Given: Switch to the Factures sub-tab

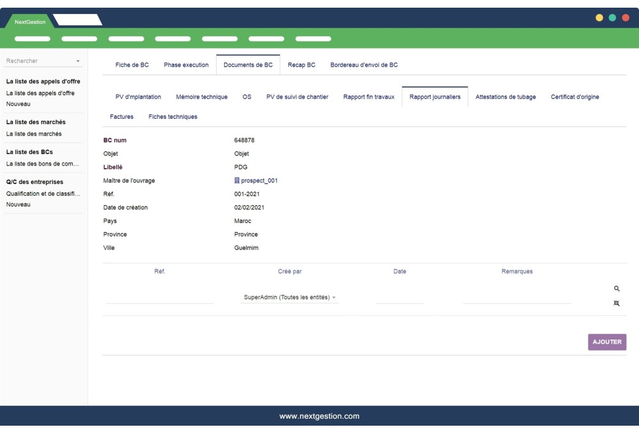Looking at the screenshot, I should [x=121, y=117].
